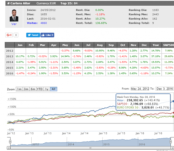This screenshot has width=174, height=151.
Task: Click the From date field
Action: coord(140,89)
